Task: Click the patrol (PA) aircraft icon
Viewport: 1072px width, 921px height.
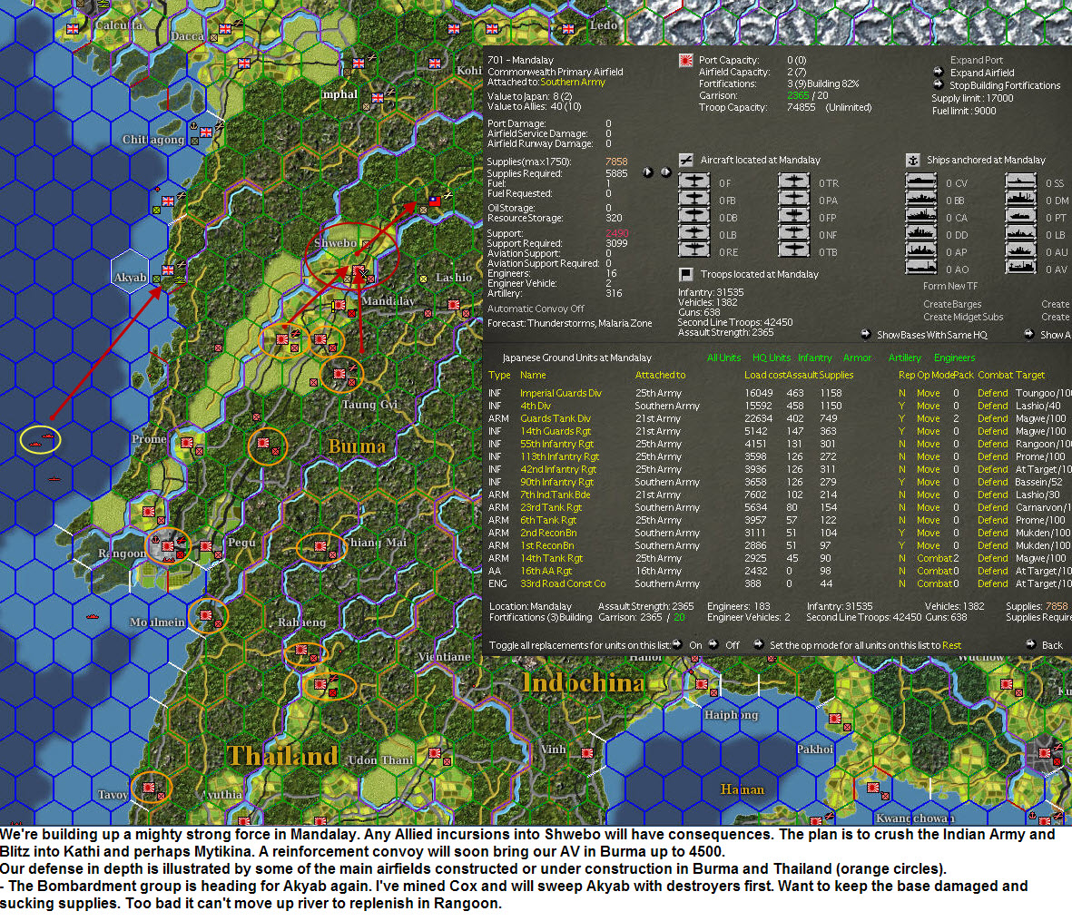Action: click(x=793, y=199)
